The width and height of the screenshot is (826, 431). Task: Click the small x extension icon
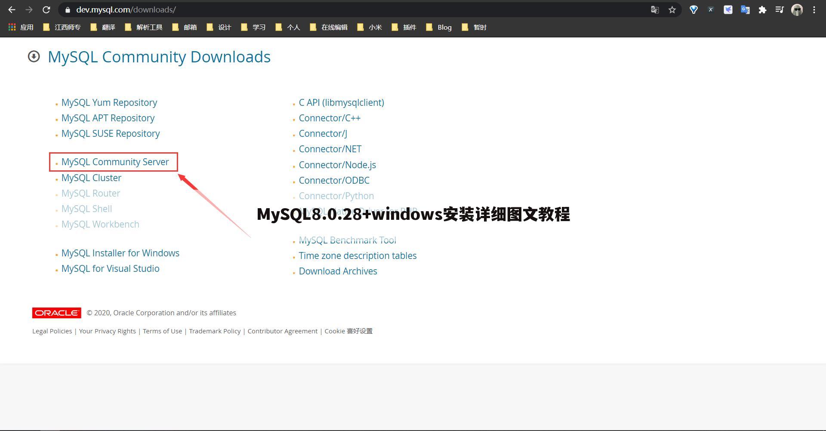pos(711,9)
